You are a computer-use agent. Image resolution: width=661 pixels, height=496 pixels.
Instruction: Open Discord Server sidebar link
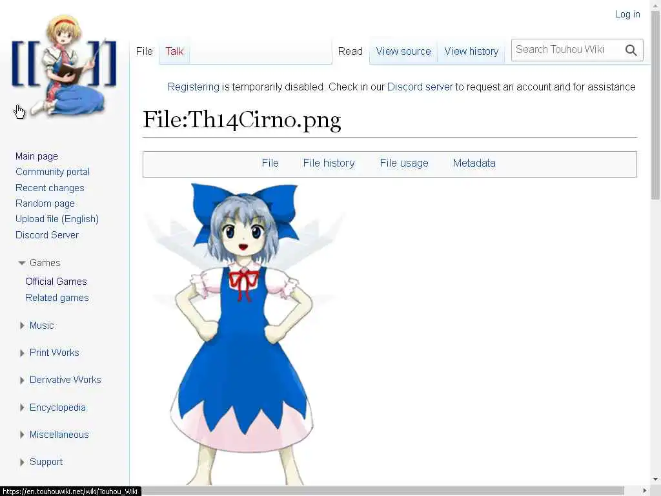click(46, 235)
